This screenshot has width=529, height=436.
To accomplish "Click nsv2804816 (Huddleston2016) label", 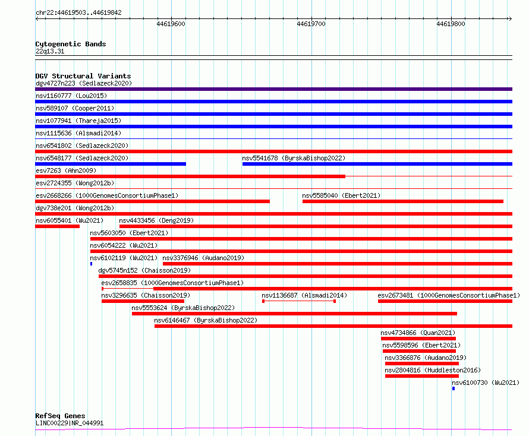I will 433,370.
